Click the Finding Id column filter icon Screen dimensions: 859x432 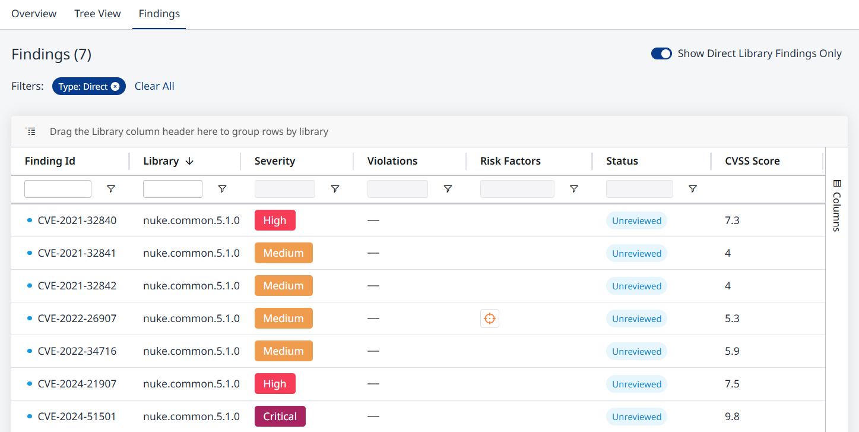tap(111, 189)
